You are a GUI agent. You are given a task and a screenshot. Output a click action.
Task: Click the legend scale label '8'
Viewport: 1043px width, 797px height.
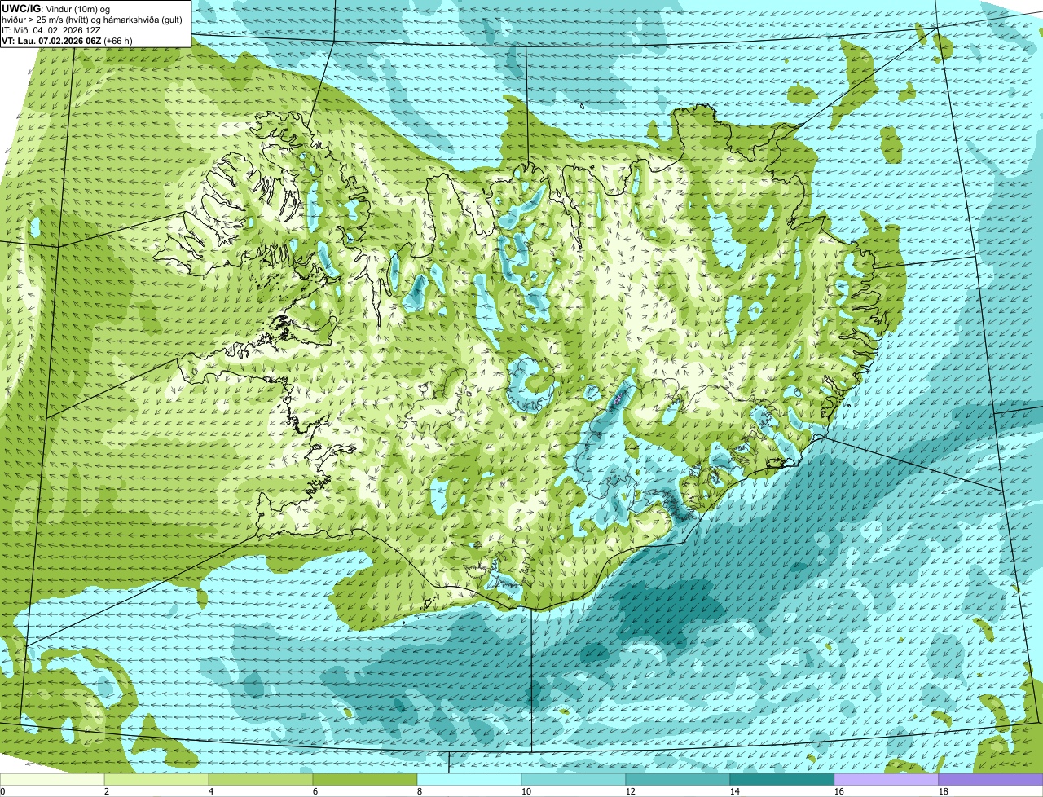(x=420, y=791)
